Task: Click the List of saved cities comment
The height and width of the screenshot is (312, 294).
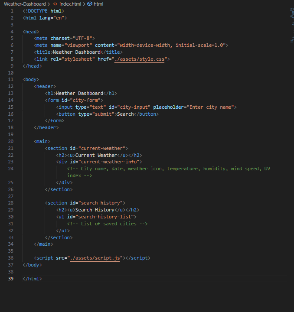Action: (107, 224)
